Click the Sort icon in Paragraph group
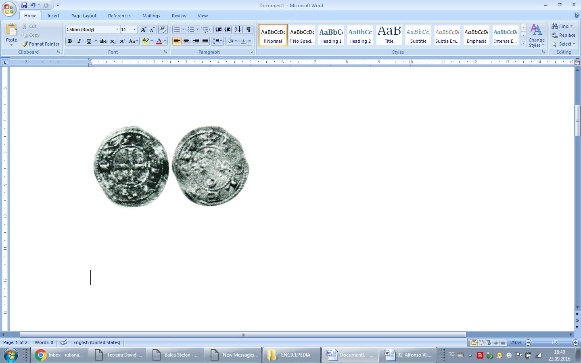581x363 pixels. (x=238, y=29)
